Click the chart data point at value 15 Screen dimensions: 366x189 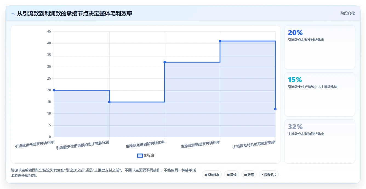point(109,102)
